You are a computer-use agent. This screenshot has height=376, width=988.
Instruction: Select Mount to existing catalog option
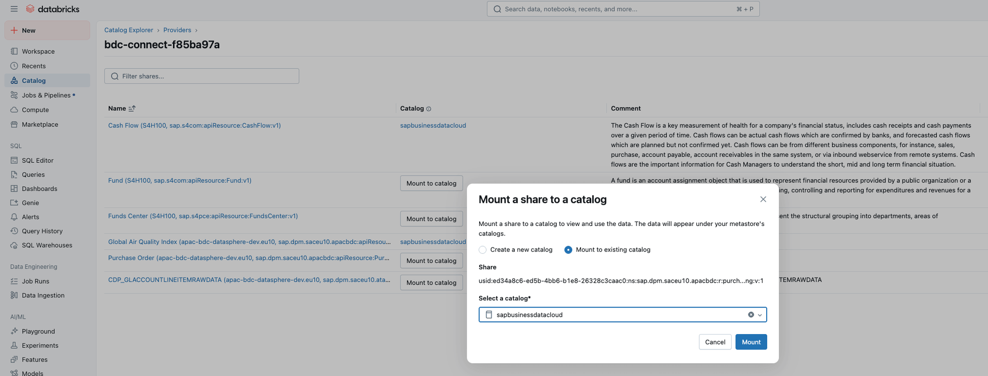(x=568, y=250)
